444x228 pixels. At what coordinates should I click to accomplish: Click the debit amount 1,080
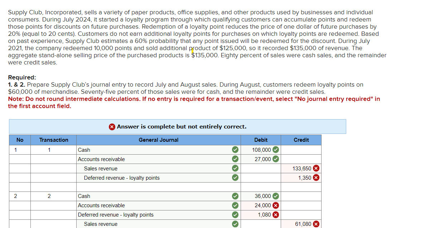pyautogui.click(x=264, y=215)
